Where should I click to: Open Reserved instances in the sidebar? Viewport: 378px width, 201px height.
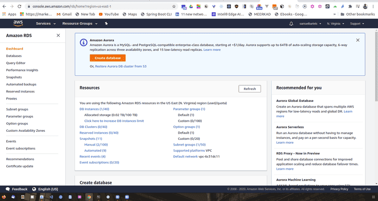point(20,91)
